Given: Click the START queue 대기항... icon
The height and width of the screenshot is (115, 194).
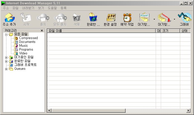Looking at the screenshot, I should click(144, 17).
